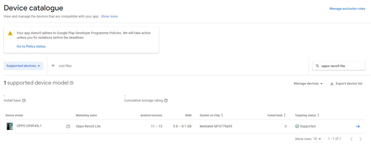This screenshot has width=371, height=164.
Task: Click Android versions column header
Action: point(151,115)
